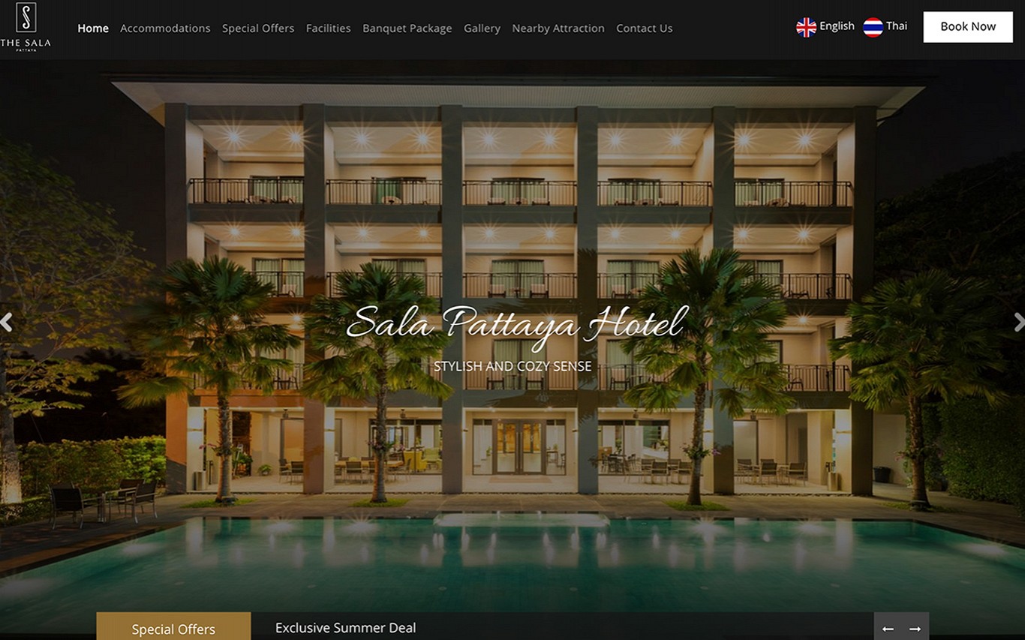Open the Home menu item

point(93,29)
